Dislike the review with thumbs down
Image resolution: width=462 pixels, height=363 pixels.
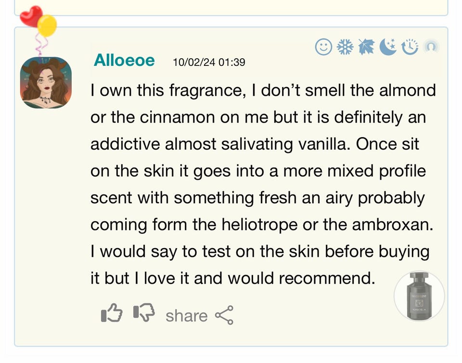coord(143,314)
